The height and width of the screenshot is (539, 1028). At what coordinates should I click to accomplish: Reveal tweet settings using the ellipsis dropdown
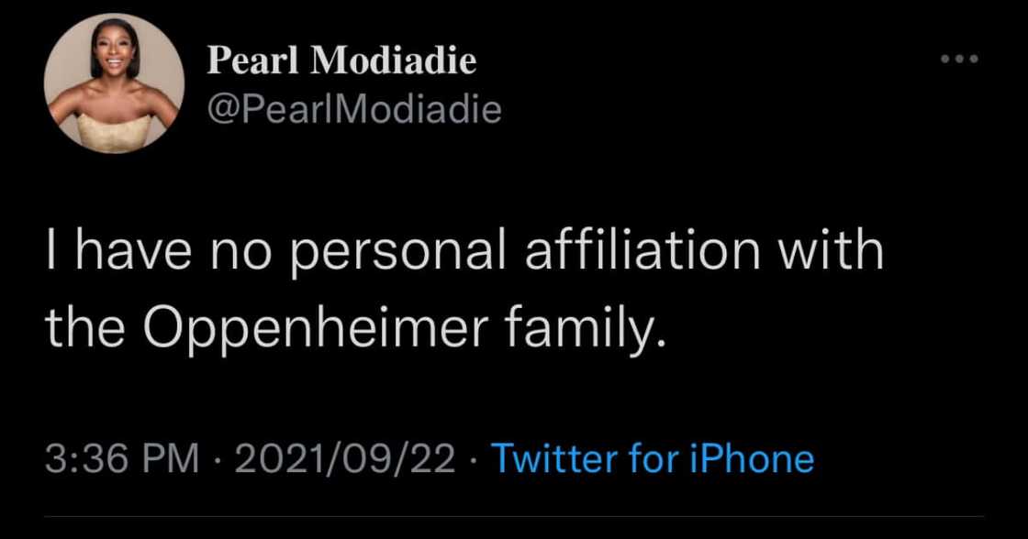click(x=959, y=58)
